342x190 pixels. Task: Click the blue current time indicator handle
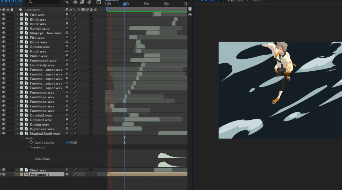point(124,4)
